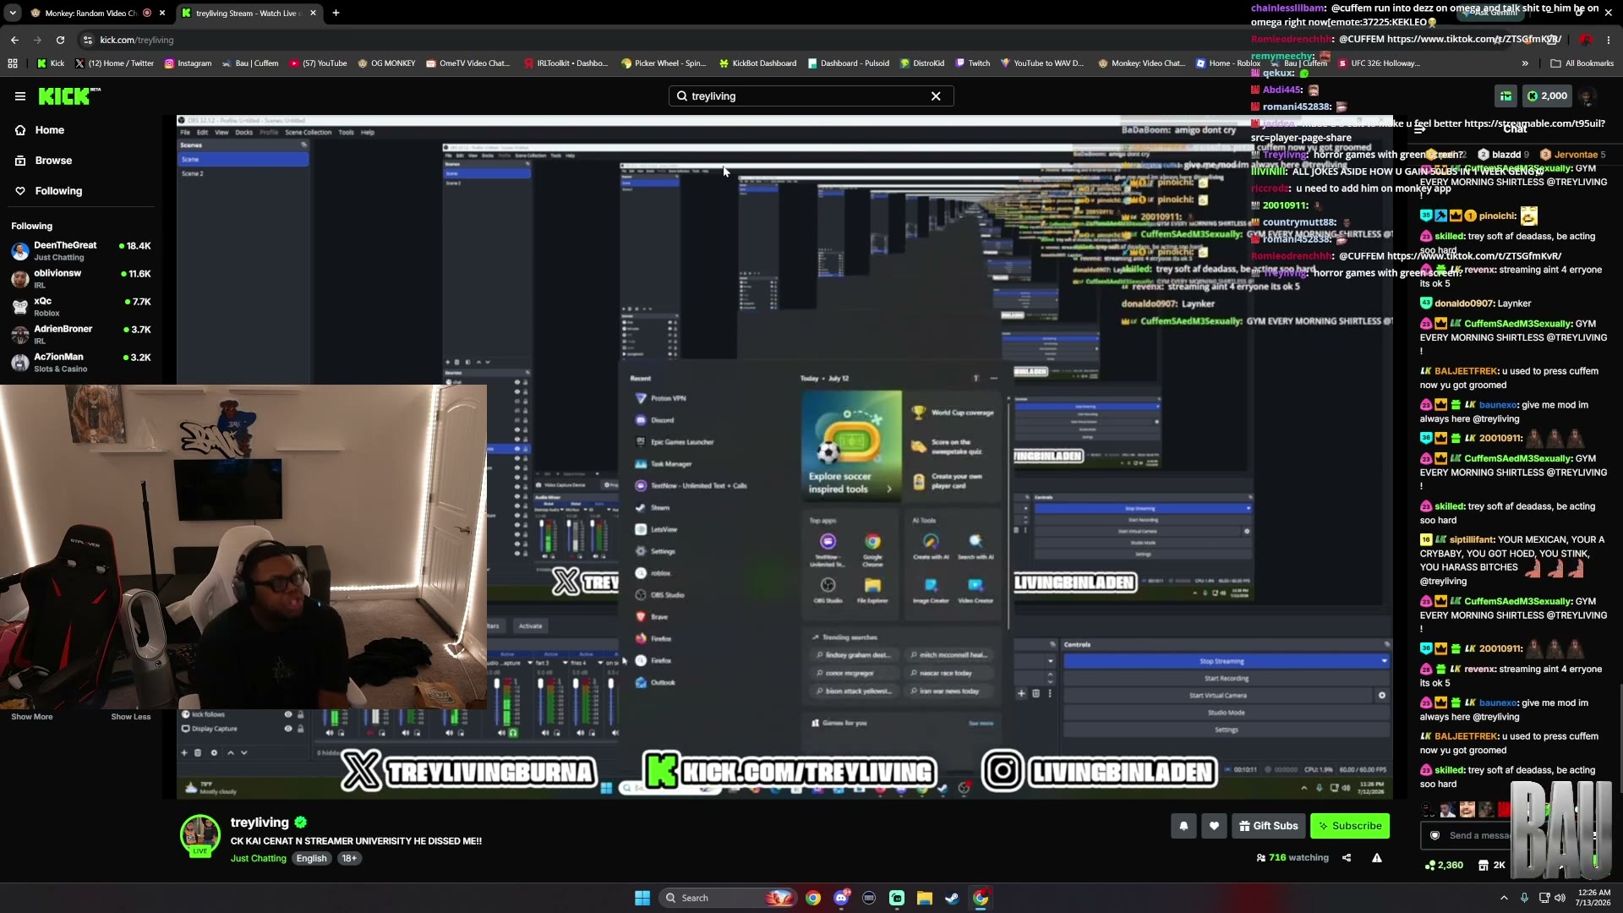Expand the following list with Show More
This screenshot has width=1623, height=913.
[x=32, y=717]
